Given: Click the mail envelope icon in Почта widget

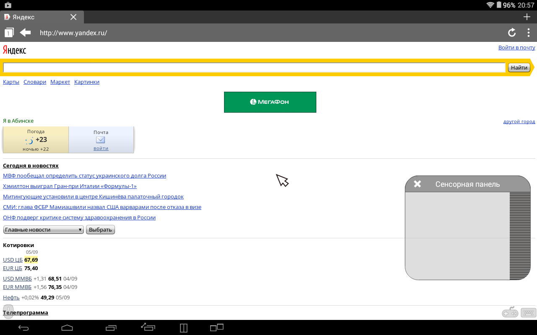Looking at the screenshot, I should (x=101, y=140).
